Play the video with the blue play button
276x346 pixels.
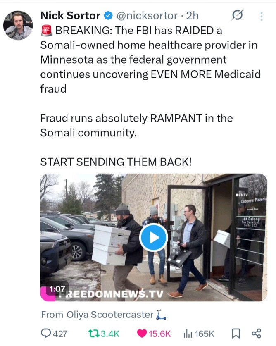[x=154, y=237]
